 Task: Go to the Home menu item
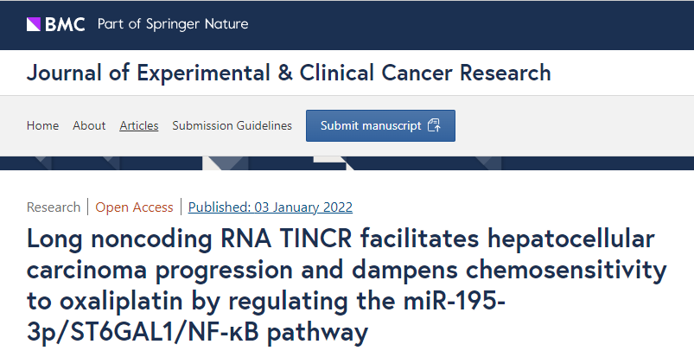pos(42,125)
